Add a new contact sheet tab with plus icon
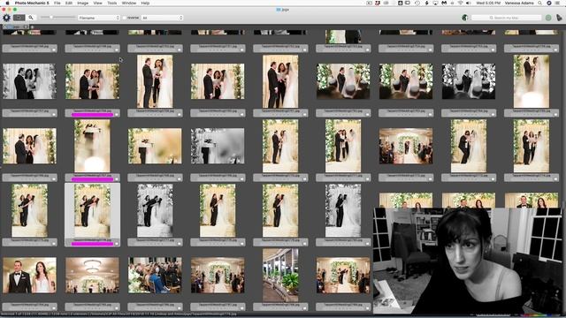Viewport: 566px width, 318px height. (32, 26)
